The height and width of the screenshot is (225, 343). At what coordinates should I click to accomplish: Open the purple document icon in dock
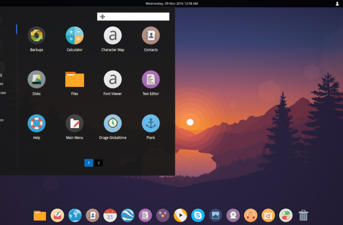coord(145,215)
